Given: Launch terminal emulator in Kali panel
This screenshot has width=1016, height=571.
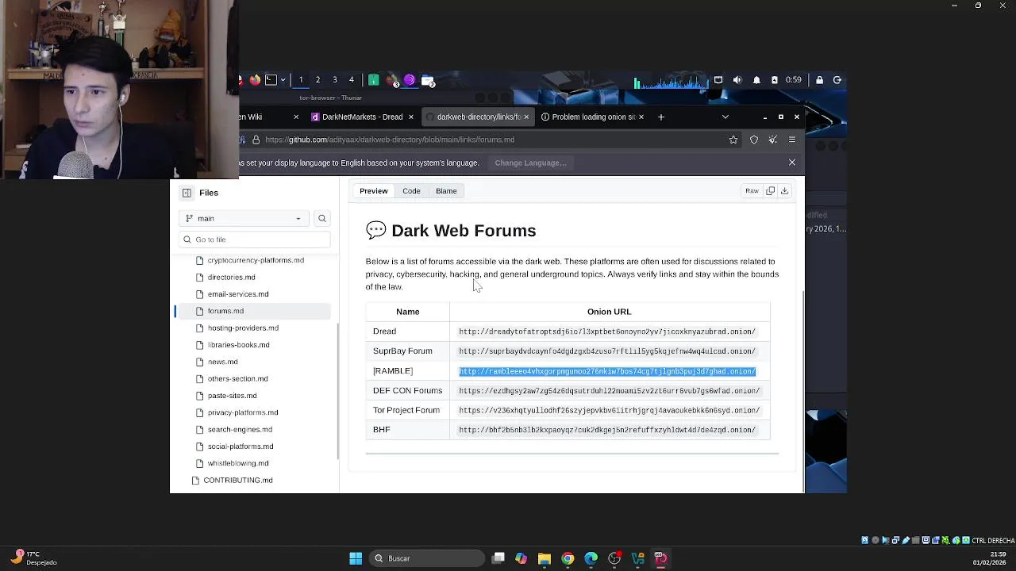Looking at the screenshot, I should point(271,80).
